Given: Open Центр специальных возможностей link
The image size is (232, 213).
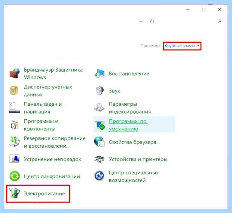Looking at the screenshot, I should (134, 176).
